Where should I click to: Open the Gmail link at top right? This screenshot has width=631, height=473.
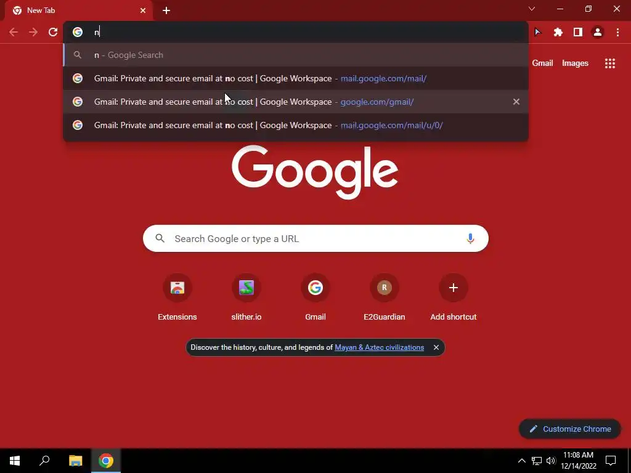click(542, 63)
